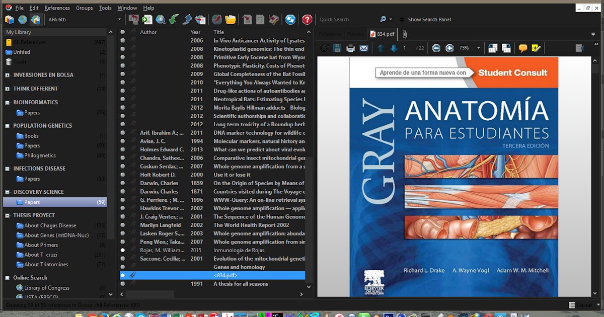Collapse the POPULATION GENETICS group set
The width and height of the screenshot is (604, 317).
[8, 126]
